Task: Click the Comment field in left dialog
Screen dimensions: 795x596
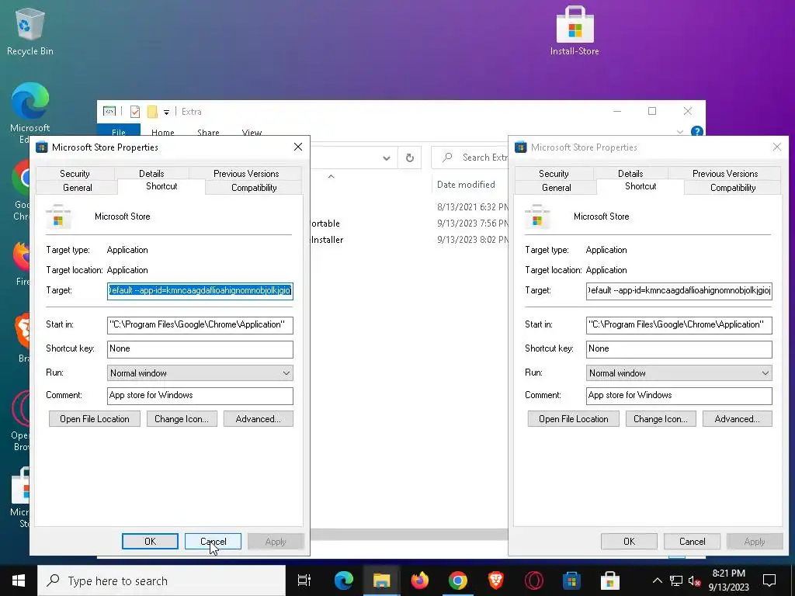Action: tap(200, 396)
